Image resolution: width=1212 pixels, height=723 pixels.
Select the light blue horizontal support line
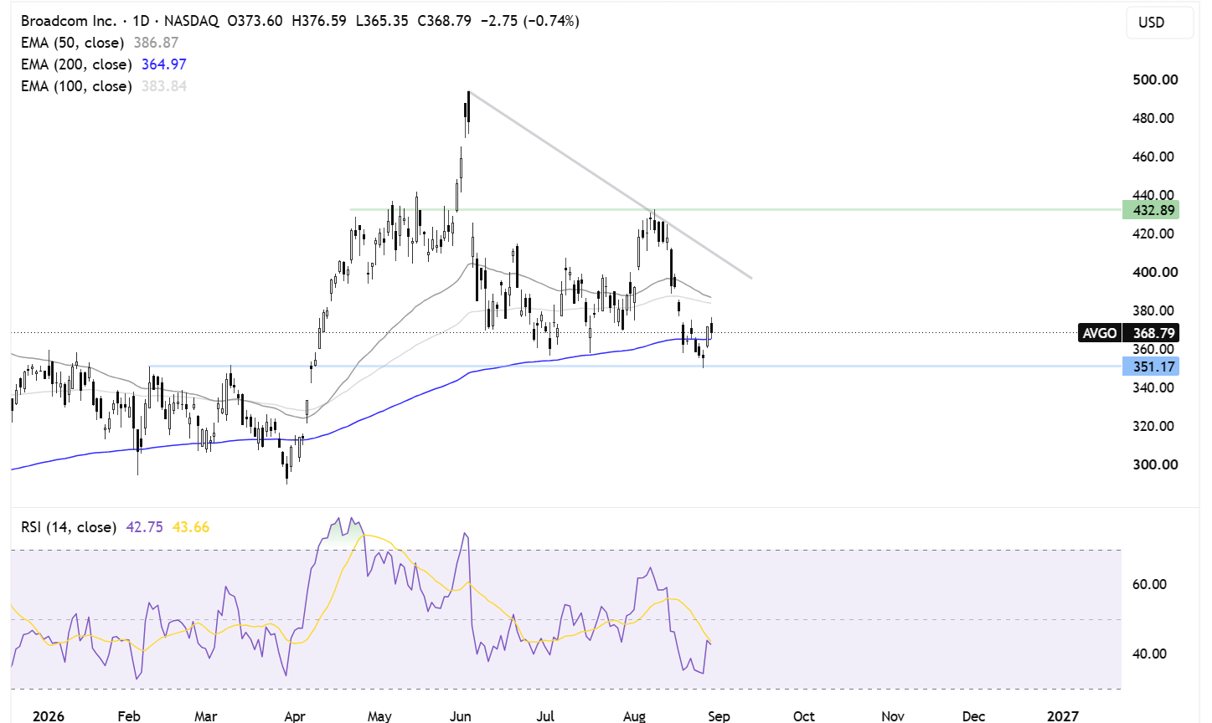click(x=635, y=367)
